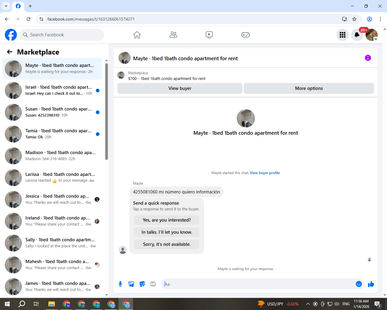Open Chrome three-dot menu
The image size is (387, 310).
click(x=380, y=19)
